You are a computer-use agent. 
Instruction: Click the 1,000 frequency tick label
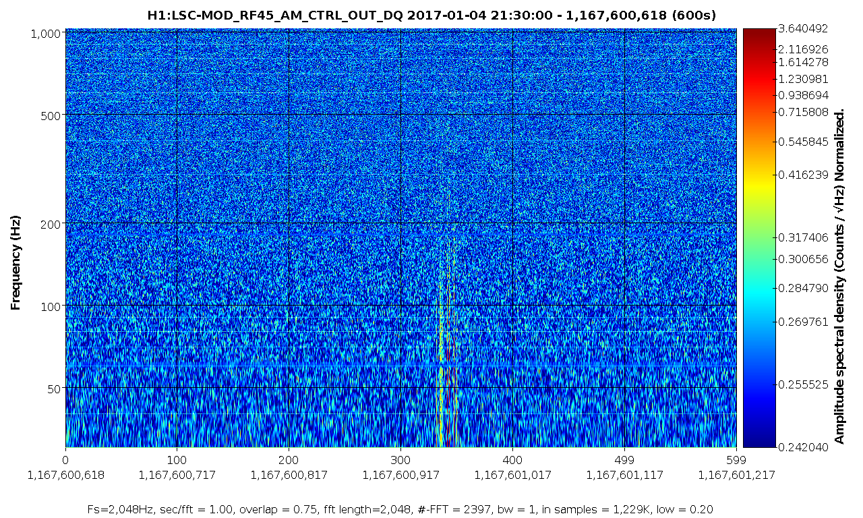click(x=47, y=33)
